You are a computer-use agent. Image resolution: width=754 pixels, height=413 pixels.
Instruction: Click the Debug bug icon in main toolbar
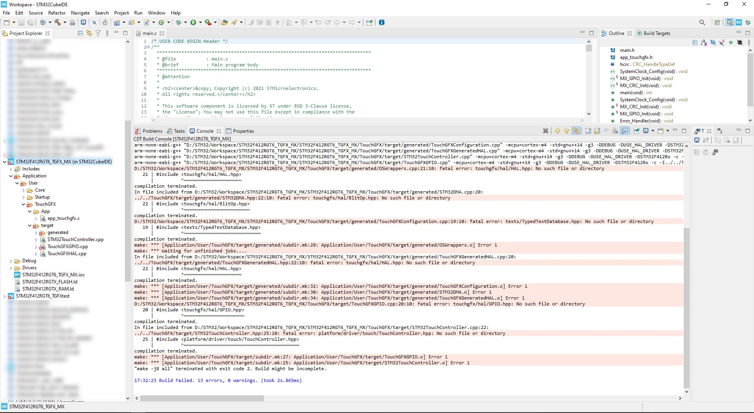[179, 22]
